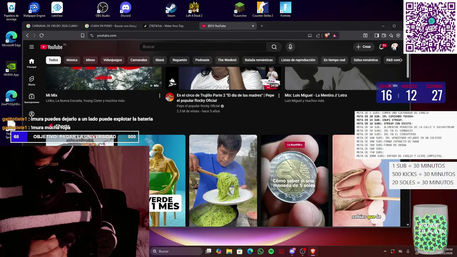The width and height of the screenshot is (457, 257).
Task: Open Brave Shields lion icon
Action: (327, 35)
